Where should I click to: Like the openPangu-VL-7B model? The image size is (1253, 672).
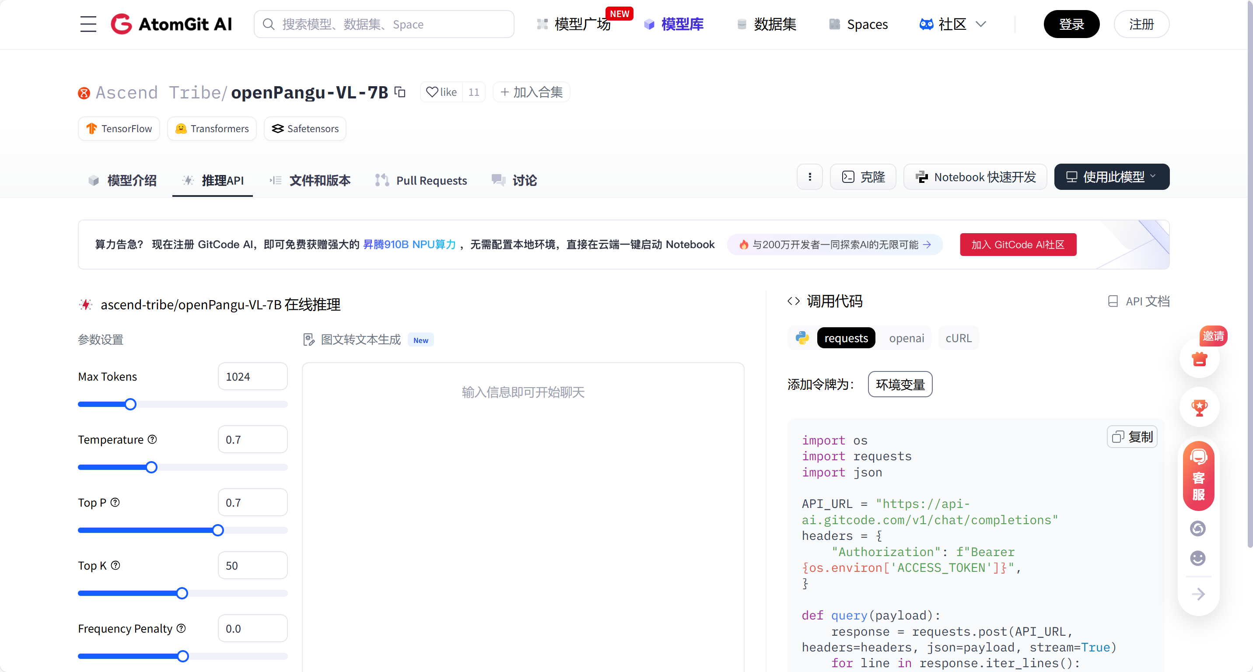point(441,92)
